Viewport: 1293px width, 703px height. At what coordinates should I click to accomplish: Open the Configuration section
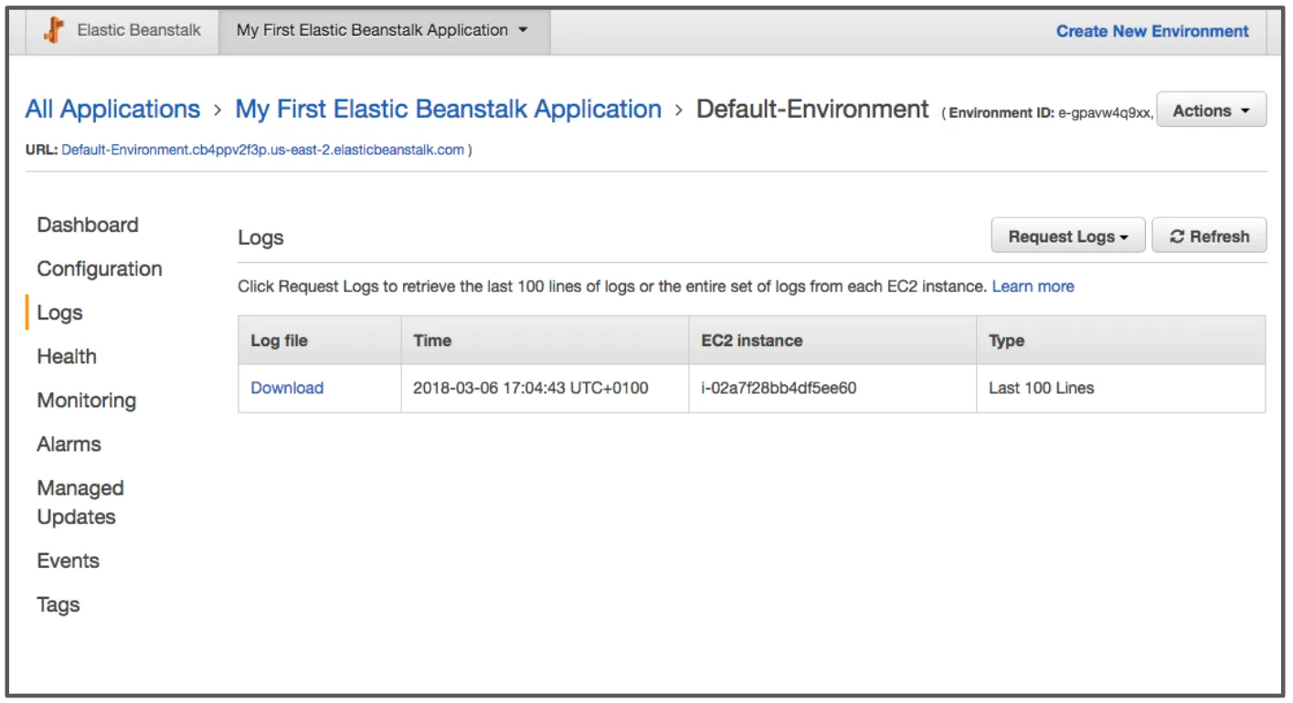100,268
